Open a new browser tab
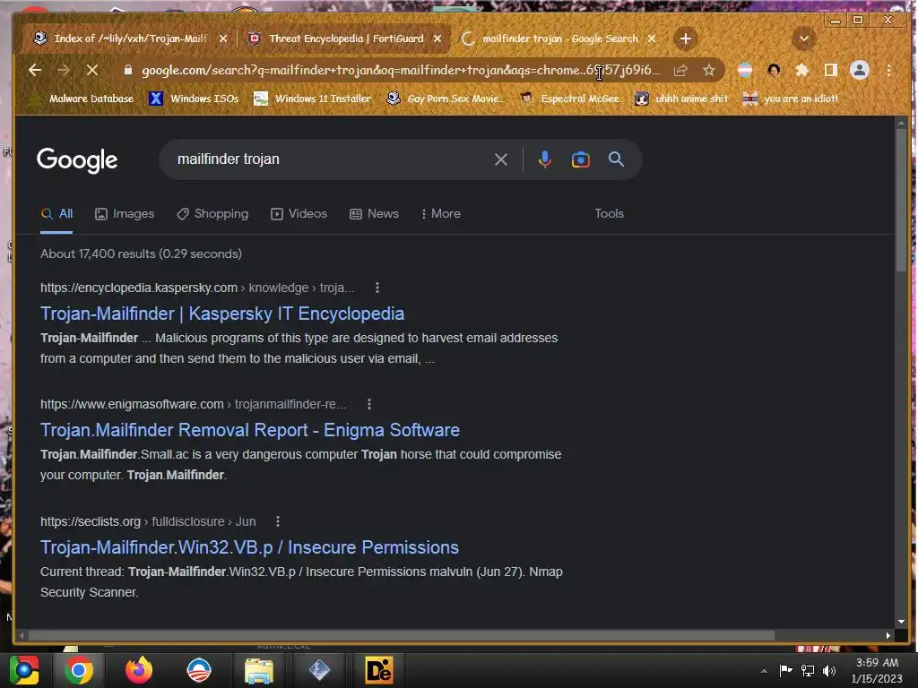918x688 pixels. (x=686, y=39)
